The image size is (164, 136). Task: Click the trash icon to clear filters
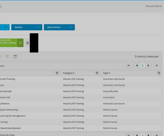pyautogui.click(x=28, y=43)
